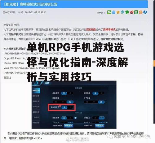
Task: Tap the back arrow in the 设置 screen
Action: point(36,83)
